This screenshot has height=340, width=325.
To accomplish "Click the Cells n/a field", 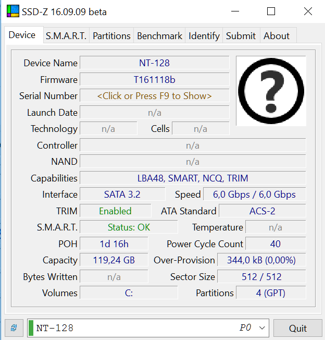I will 201,129.
